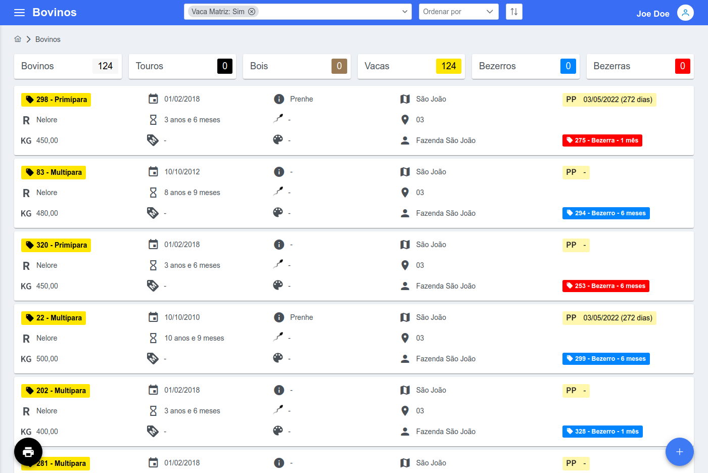The image size is (708, 473).
Task: Click calendar icon in cow 22 card
Action: pos(153,317)
